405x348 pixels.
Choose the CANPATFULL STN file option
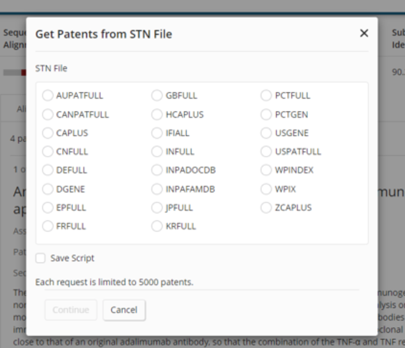pyautogui.click(x=48, y=115)
